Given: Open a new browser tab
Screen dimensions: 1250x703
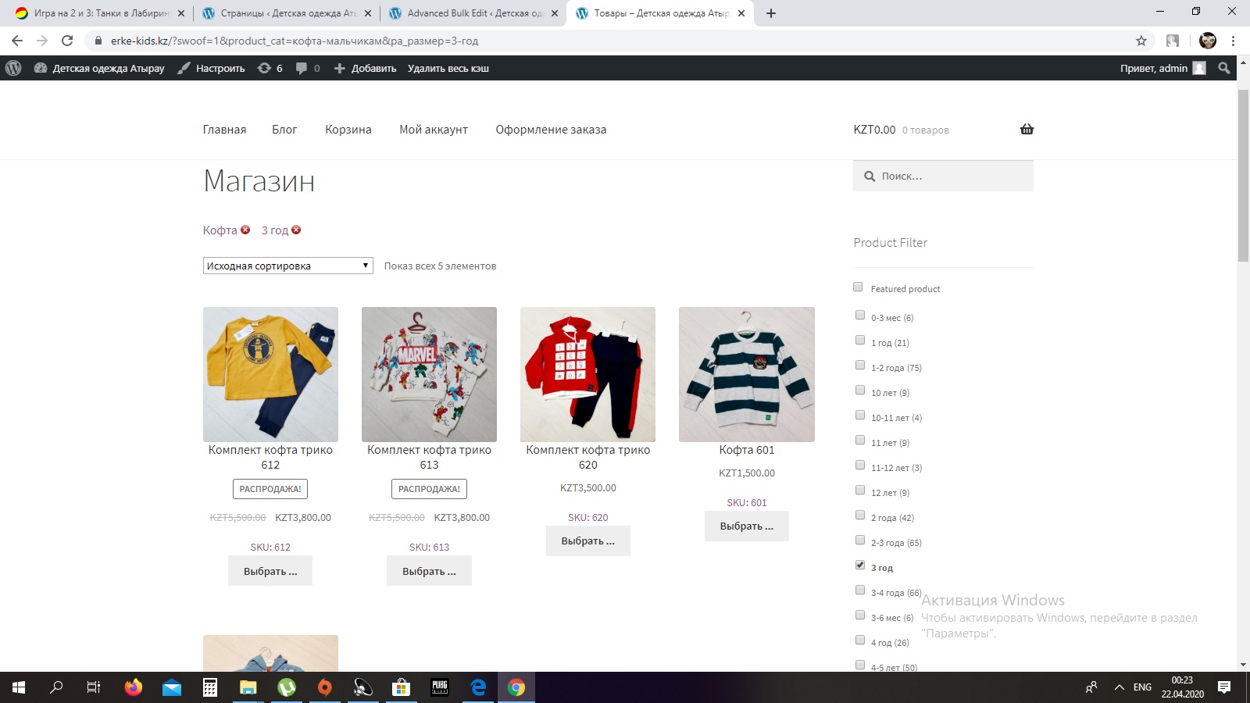Looking at the screenshot, I should (x=771, y=13).
